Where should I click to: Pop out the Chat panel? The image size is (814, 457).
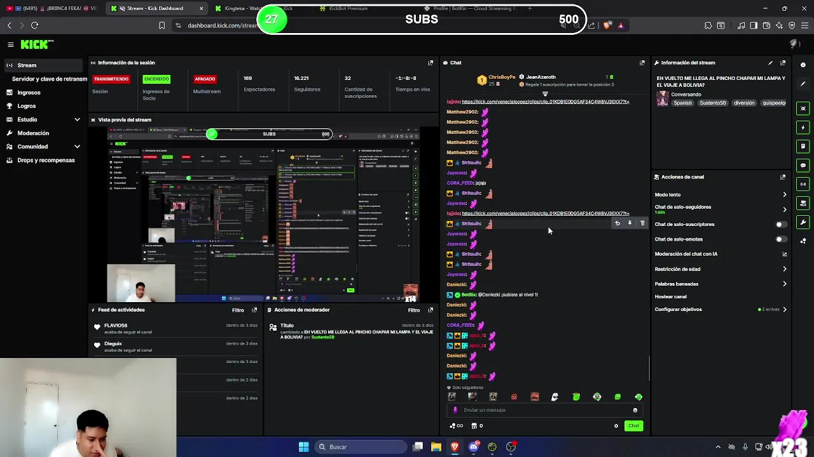[642, 63]
